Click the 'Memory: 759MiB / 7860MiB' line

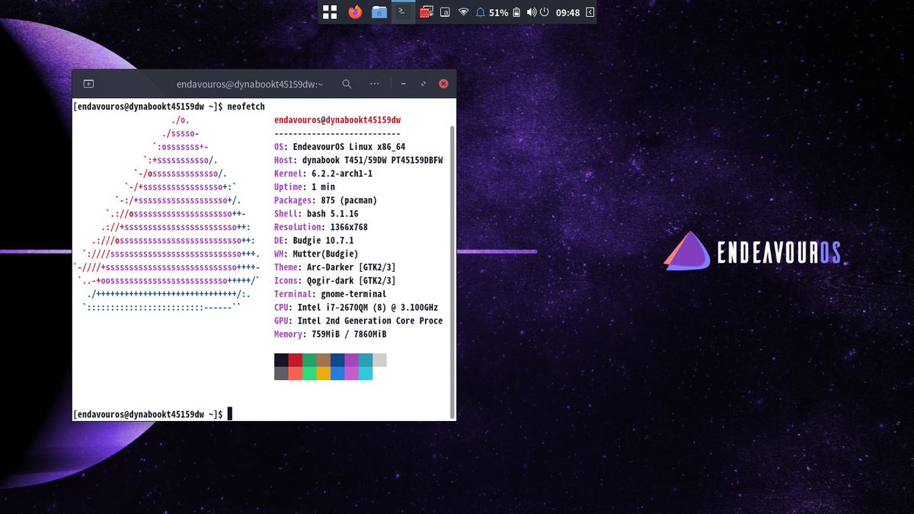click(331, 334)
